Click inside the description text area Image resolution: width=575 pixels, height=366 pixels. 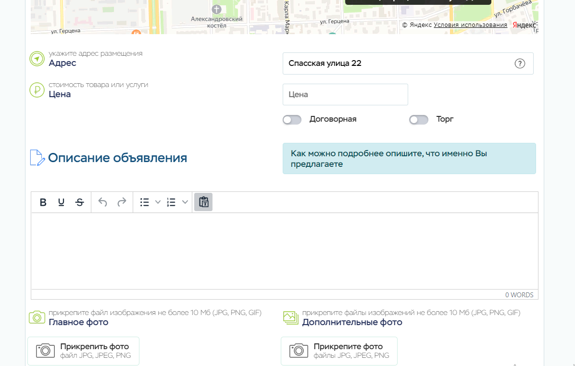click(284, 251)
